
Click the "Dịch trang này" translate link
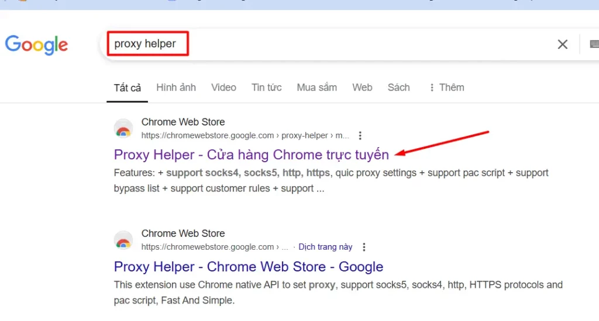[325, 247]
